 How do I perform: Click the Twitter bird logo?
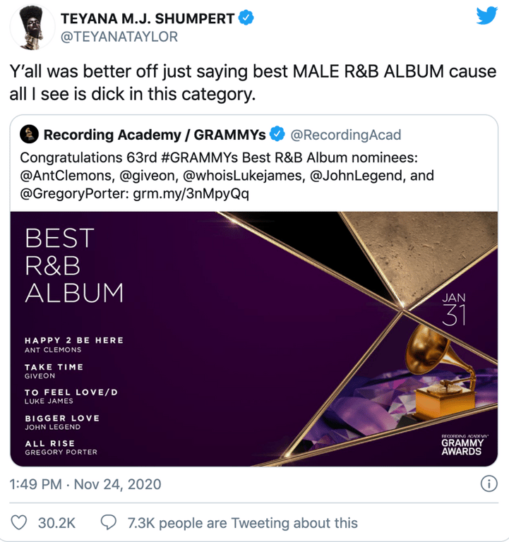tap(486, 16)
